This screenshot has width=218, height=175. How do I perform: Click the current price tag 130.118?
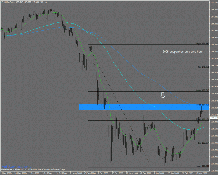point(214,118)
